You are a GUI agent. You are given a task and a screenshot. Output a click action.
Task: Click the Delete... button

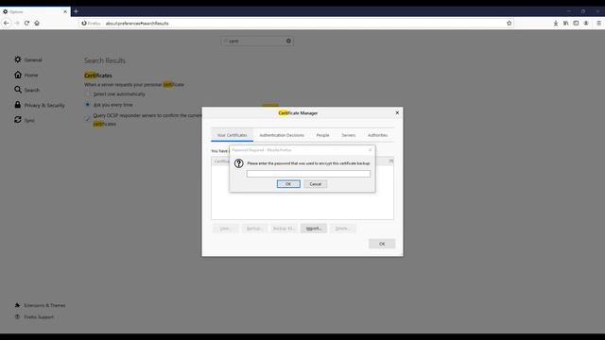click(342, 229)
